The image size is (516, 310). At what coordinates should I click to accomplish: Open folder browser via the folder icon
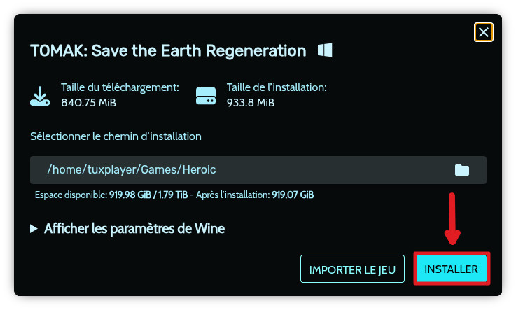pyautogui.click(x=462, y=170)
